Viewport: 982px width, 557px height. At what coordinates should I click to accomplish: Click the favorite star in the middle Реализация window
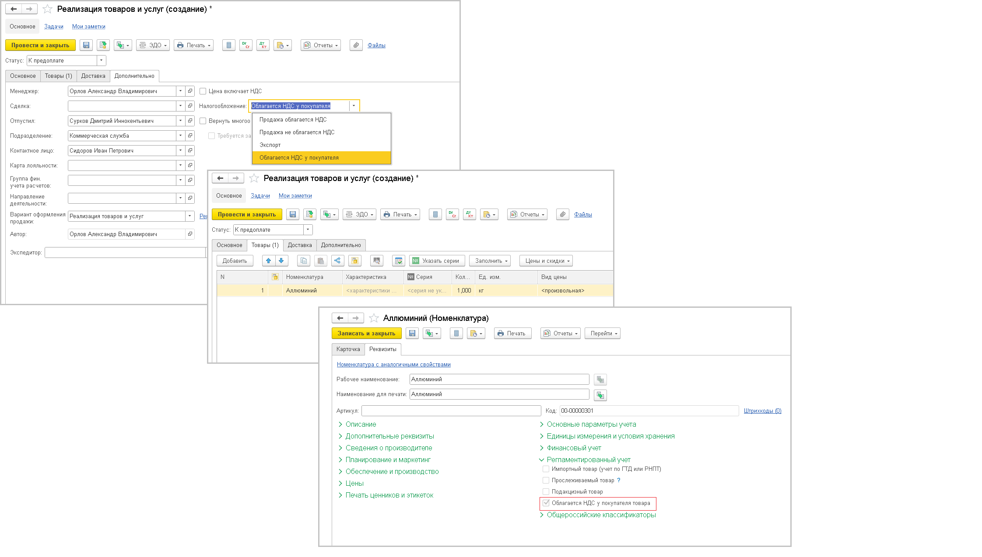(254, 178)
